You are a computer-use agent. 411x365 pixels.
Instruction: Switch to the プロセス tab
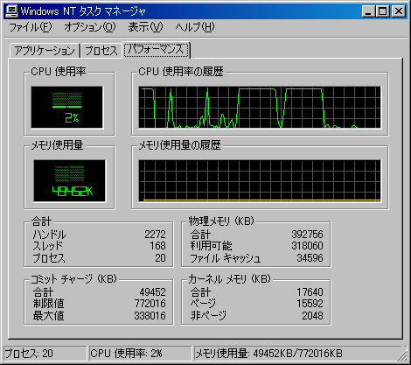point(101,51)
